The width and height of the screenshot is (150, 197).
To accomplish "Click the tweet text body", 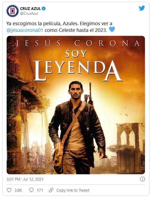I will tap(61, 27).
